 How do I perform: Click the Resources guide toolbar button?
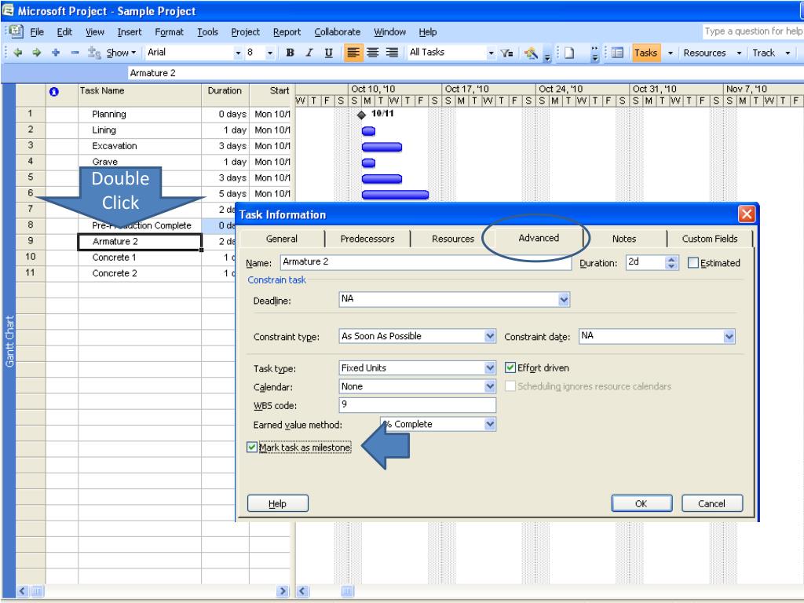point(704,53)
